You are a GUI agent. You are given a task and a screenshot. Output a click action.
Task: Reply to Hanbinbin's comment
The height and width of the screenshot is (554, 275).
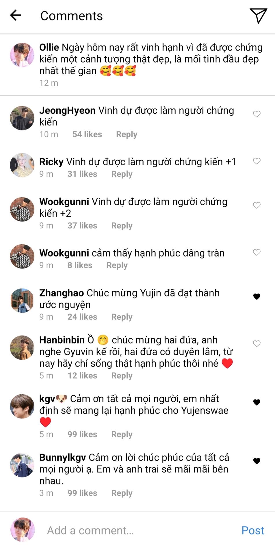[x=122, y=376]
